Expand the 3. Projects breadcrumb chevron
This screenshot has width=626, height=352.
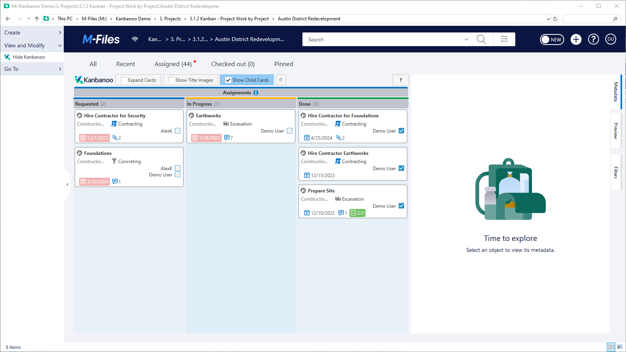[185, 19]
